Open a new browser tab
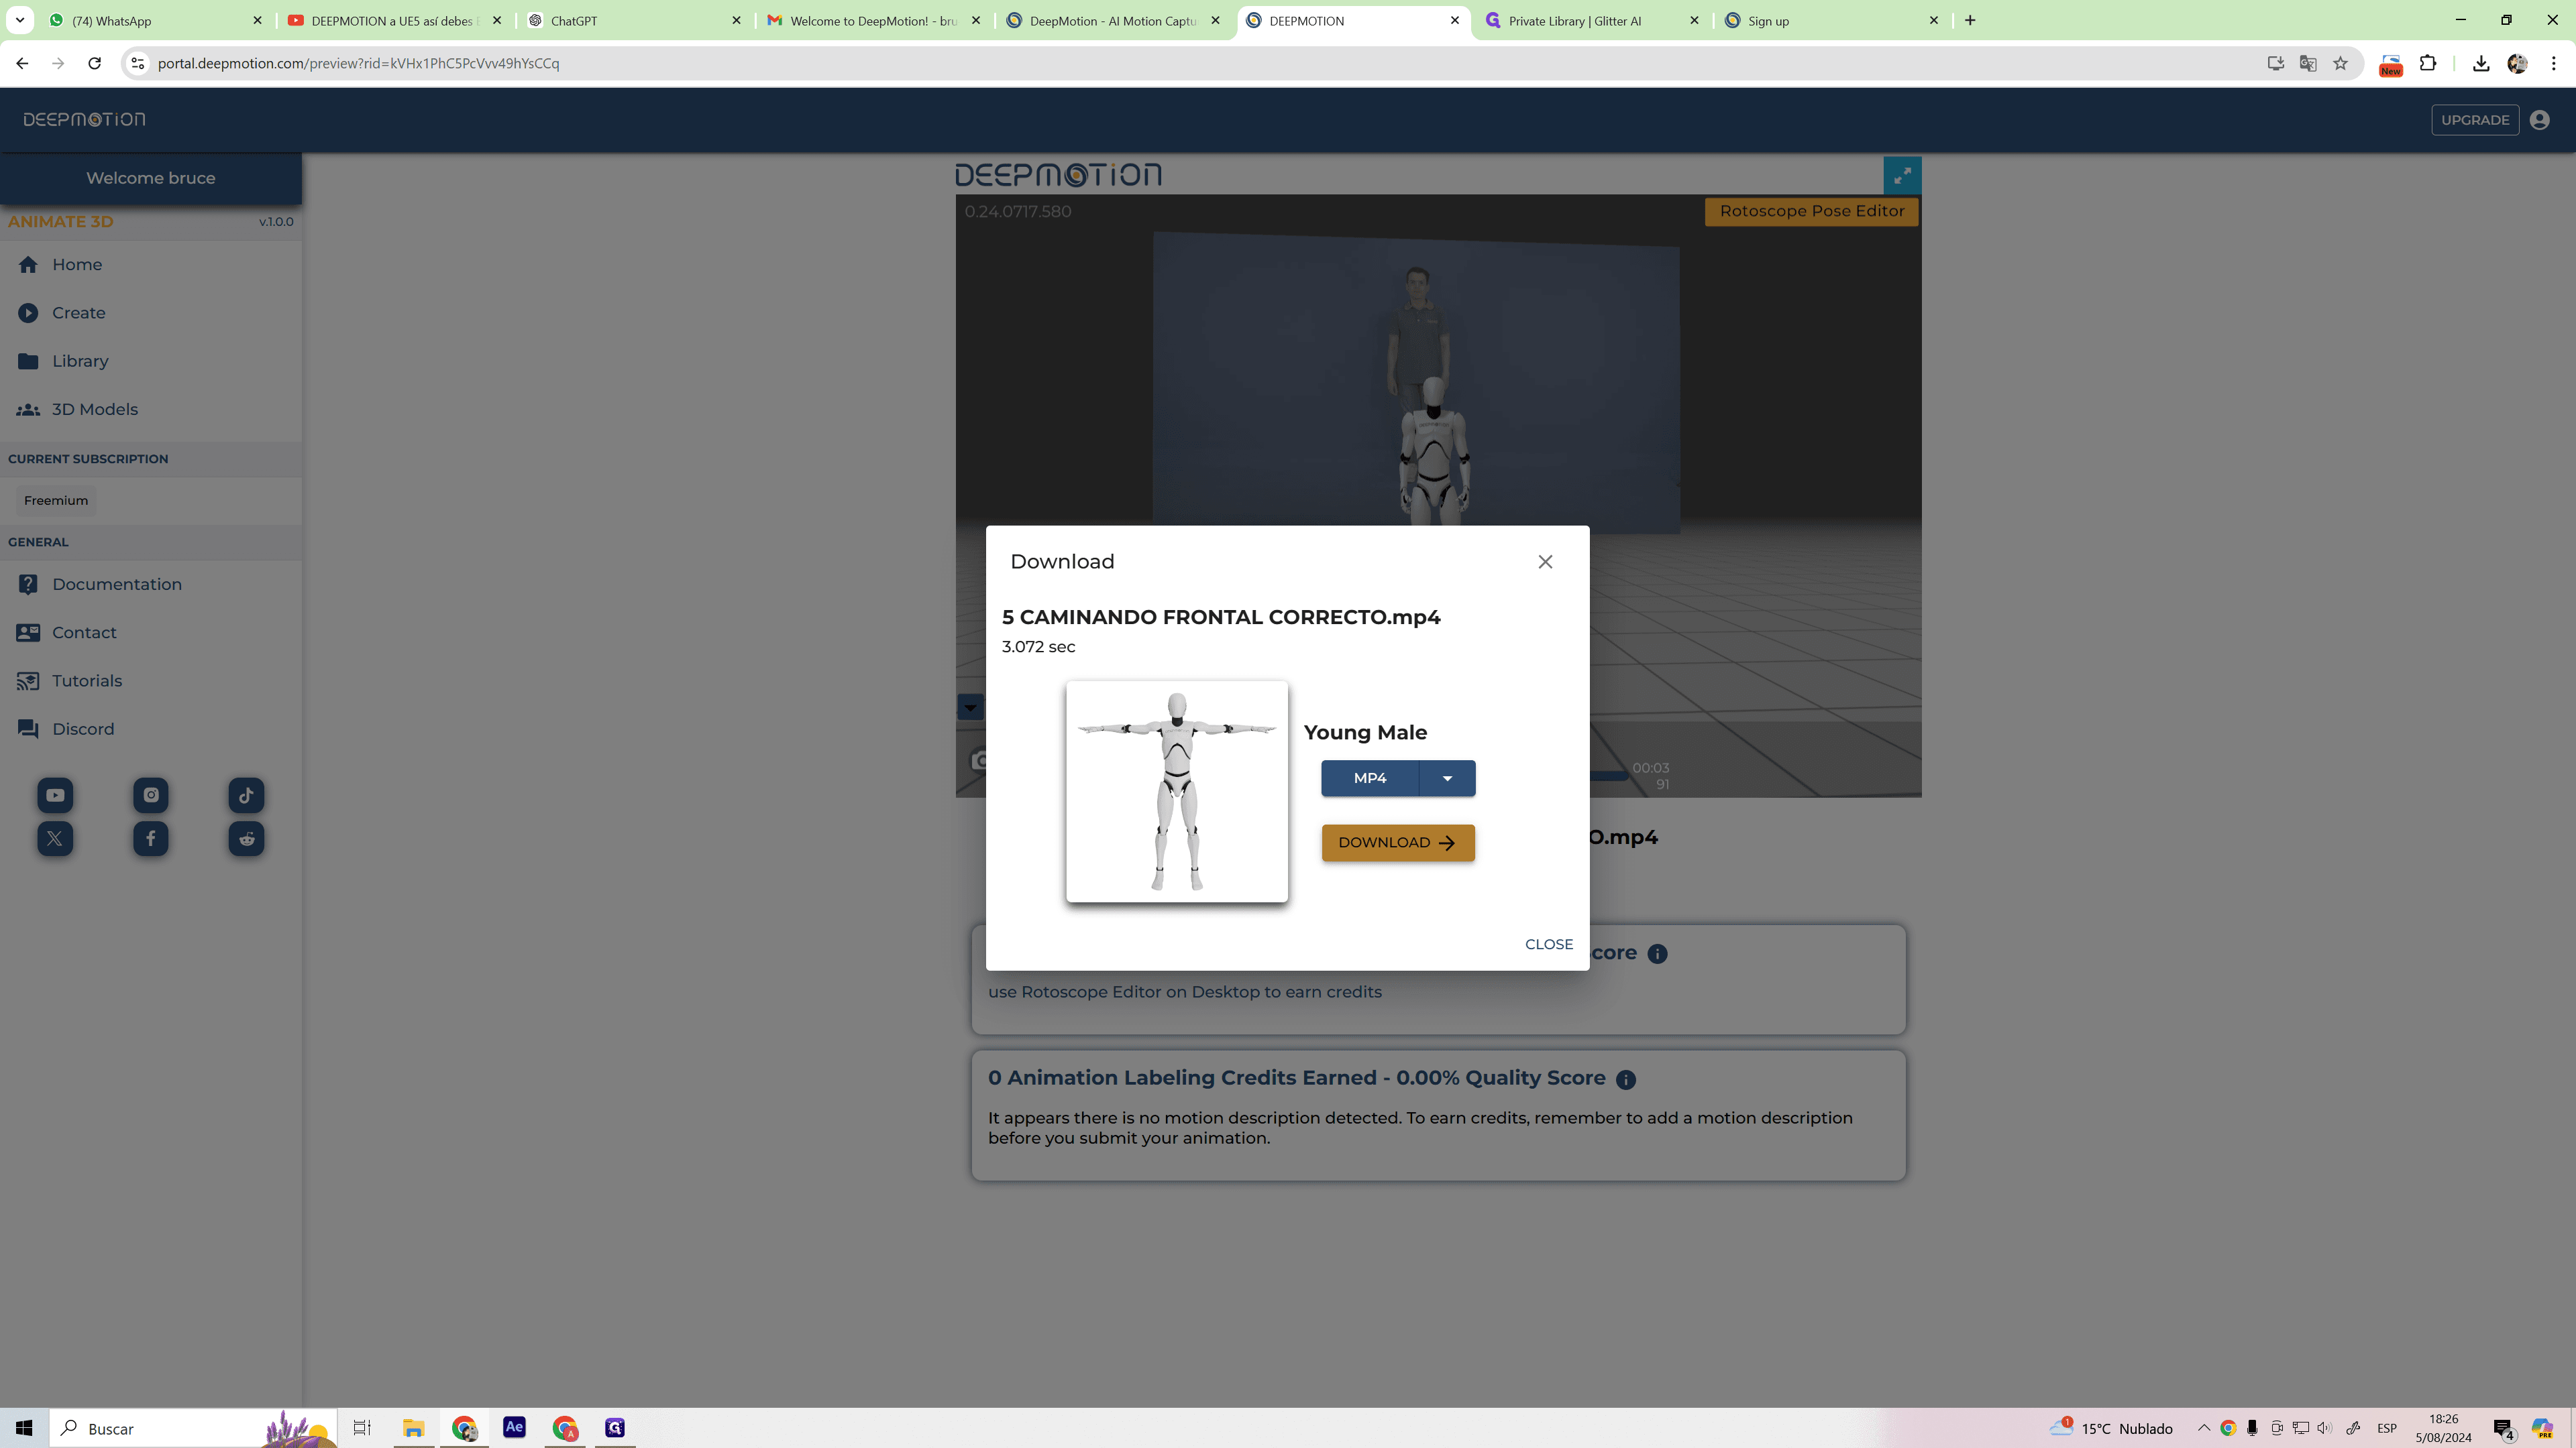This screenshot has width=2576, height=1448. (x=1970, y=21)
